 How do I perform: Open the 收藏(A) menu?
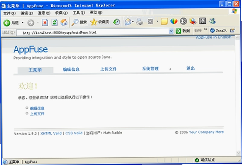coord(61,13)
